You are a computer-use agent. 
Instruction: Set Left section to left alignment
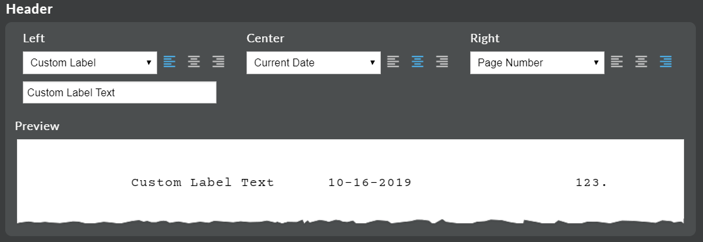[x=170, y=62]
